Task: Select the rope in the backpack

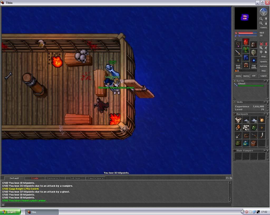Action: (x=246, y=135)
